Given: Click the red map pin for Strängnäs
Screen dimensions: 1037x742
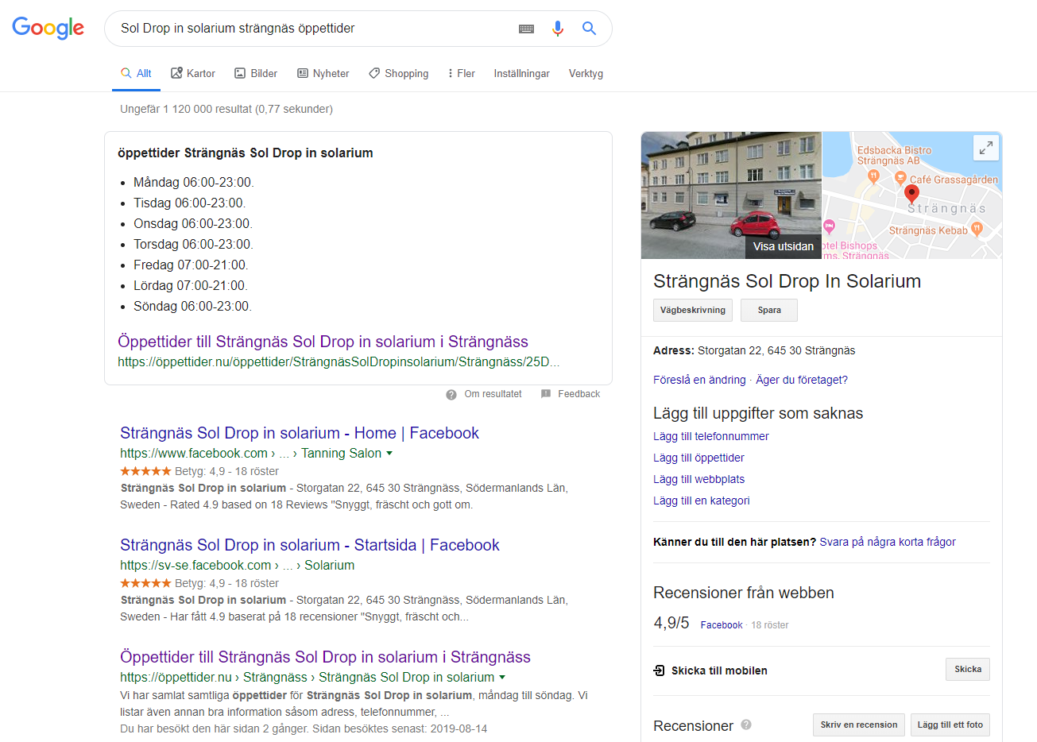Looking at the screenshot, I should (x=911, y=193).
